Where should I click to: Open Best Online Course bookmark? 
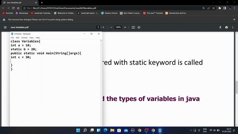coord(131,13)
